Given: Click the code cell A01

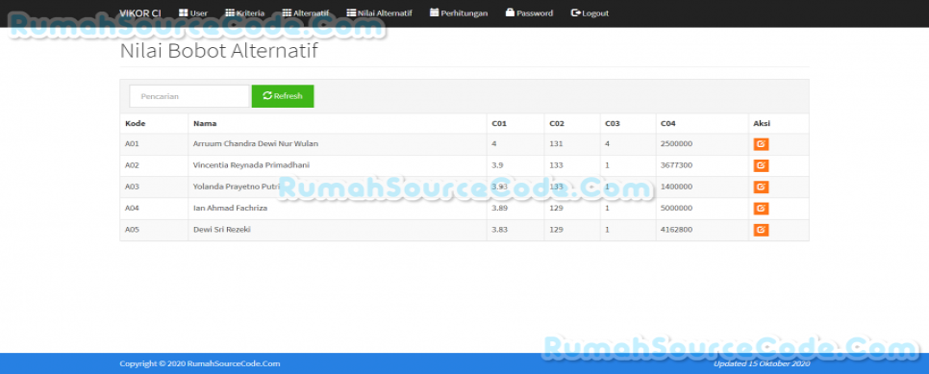Looking at the screenshot, I should click(132, 144).
